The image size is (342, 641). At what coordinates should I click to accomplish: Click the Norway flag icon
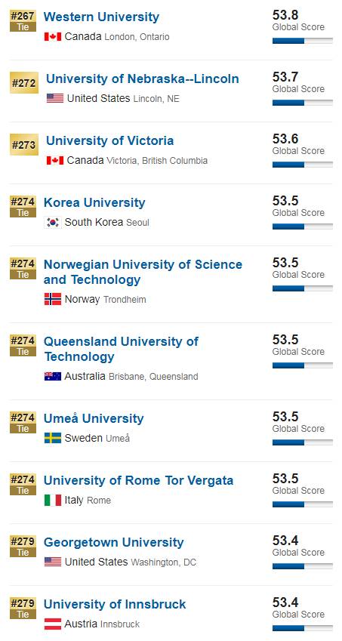click(x=53, y=299)
